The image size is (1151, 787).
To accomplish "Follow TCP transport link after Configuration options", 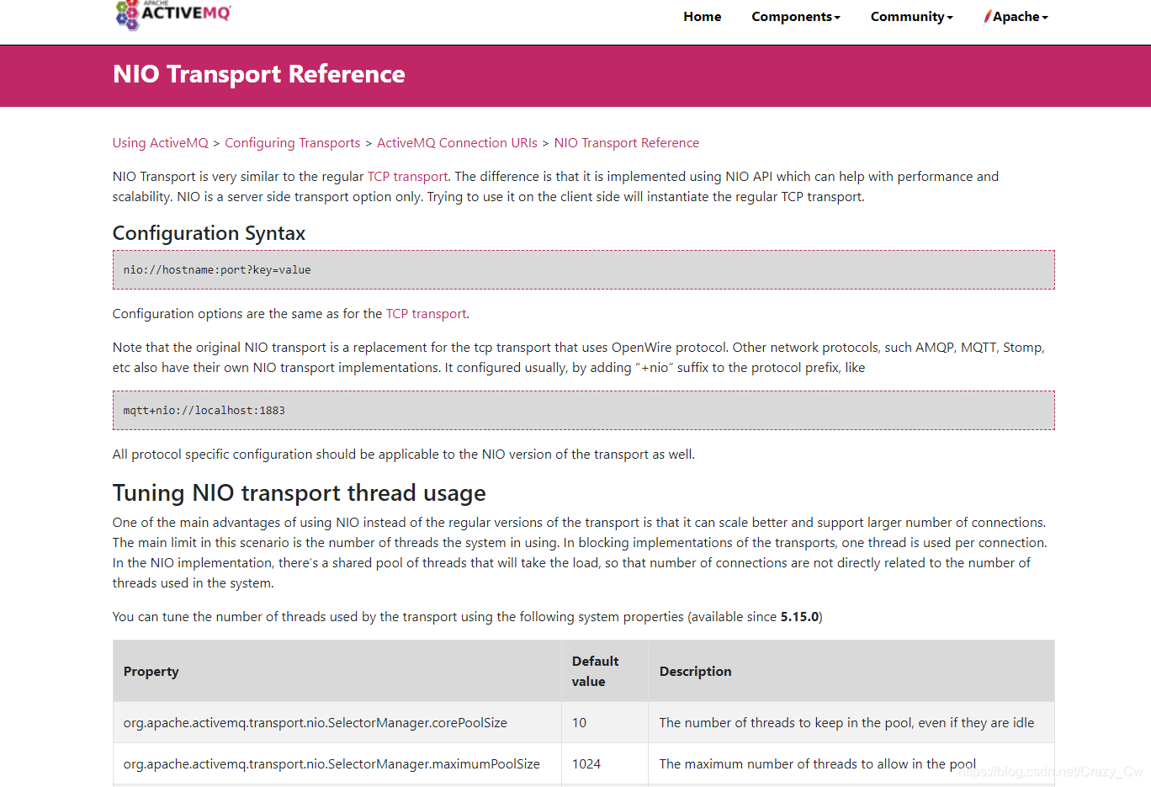I will point(427,314).
